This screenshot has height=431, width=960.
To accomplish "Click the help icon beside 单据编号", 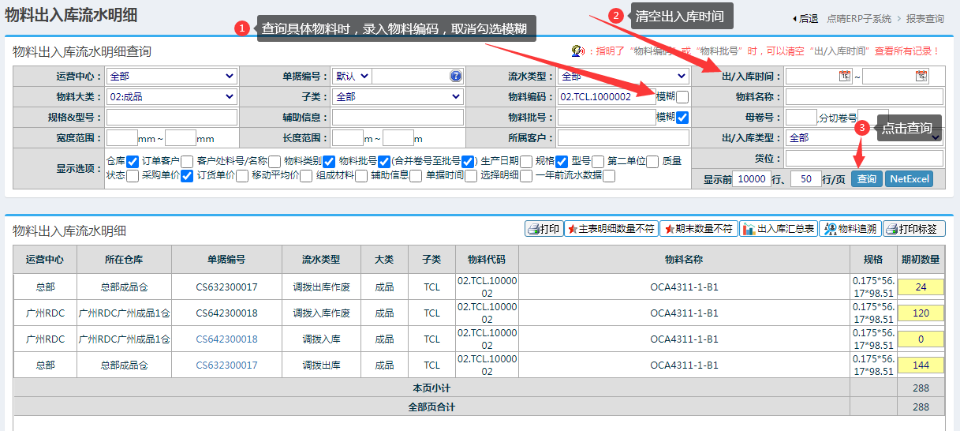I will [x=455, y=77].
